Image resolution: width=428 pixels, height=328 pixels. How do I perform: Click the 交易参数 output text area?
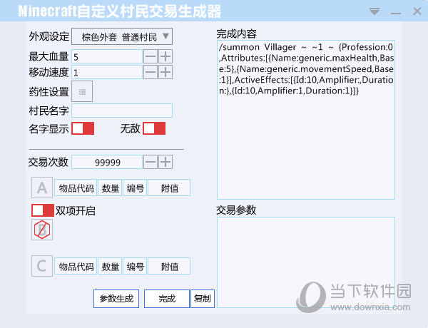click(x=305, y=262)
